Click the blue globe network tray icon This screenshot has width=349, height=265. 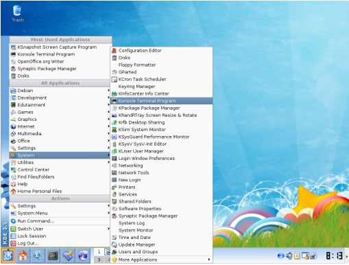pos(281,256)
